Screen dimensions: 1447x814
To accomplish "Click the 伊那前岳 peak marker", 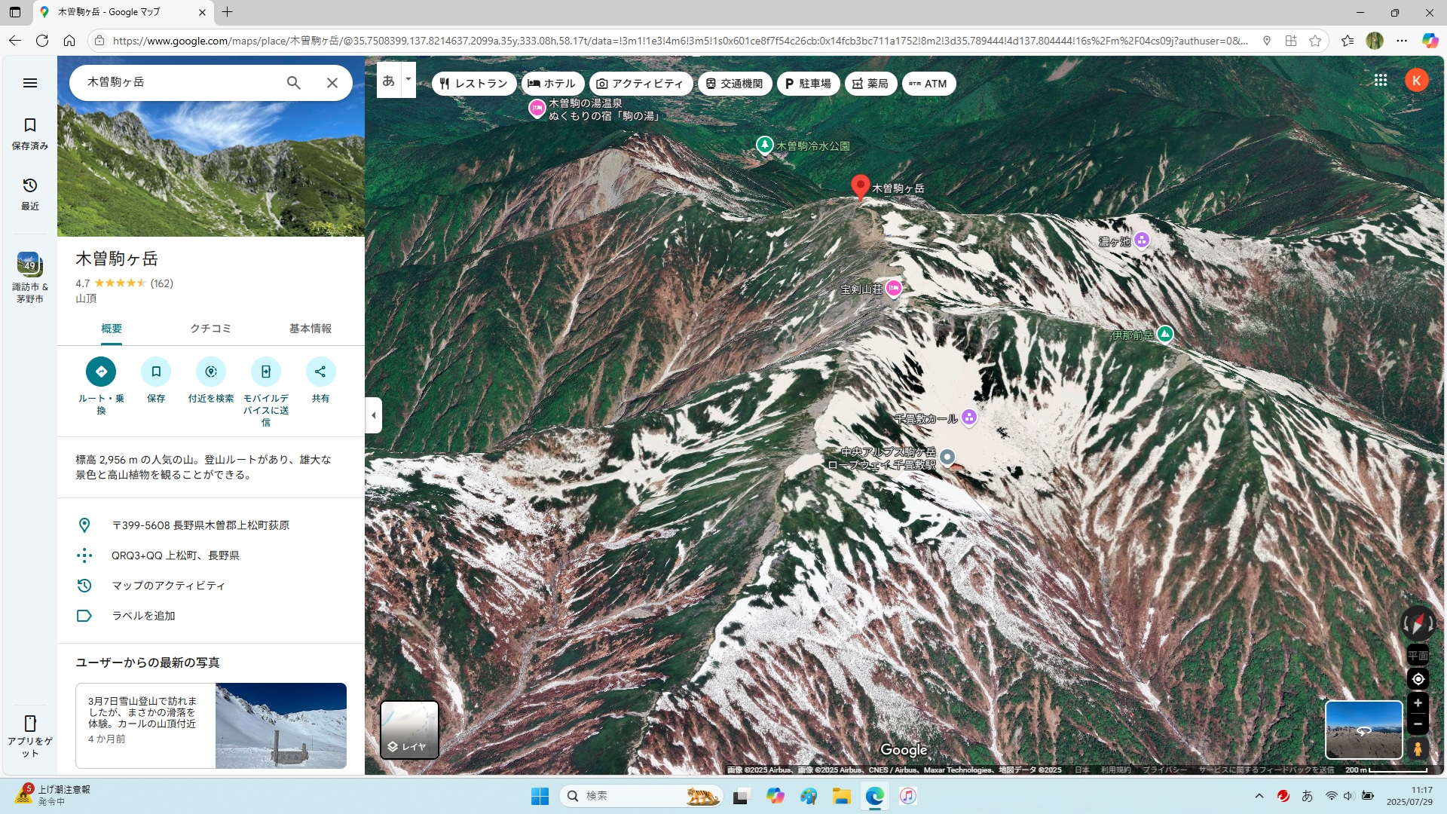I will (x=1165, y=333).
